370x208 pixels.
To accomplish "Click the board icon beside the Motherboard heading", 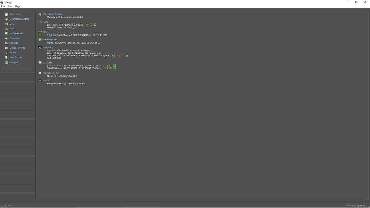I will [40, 40].
